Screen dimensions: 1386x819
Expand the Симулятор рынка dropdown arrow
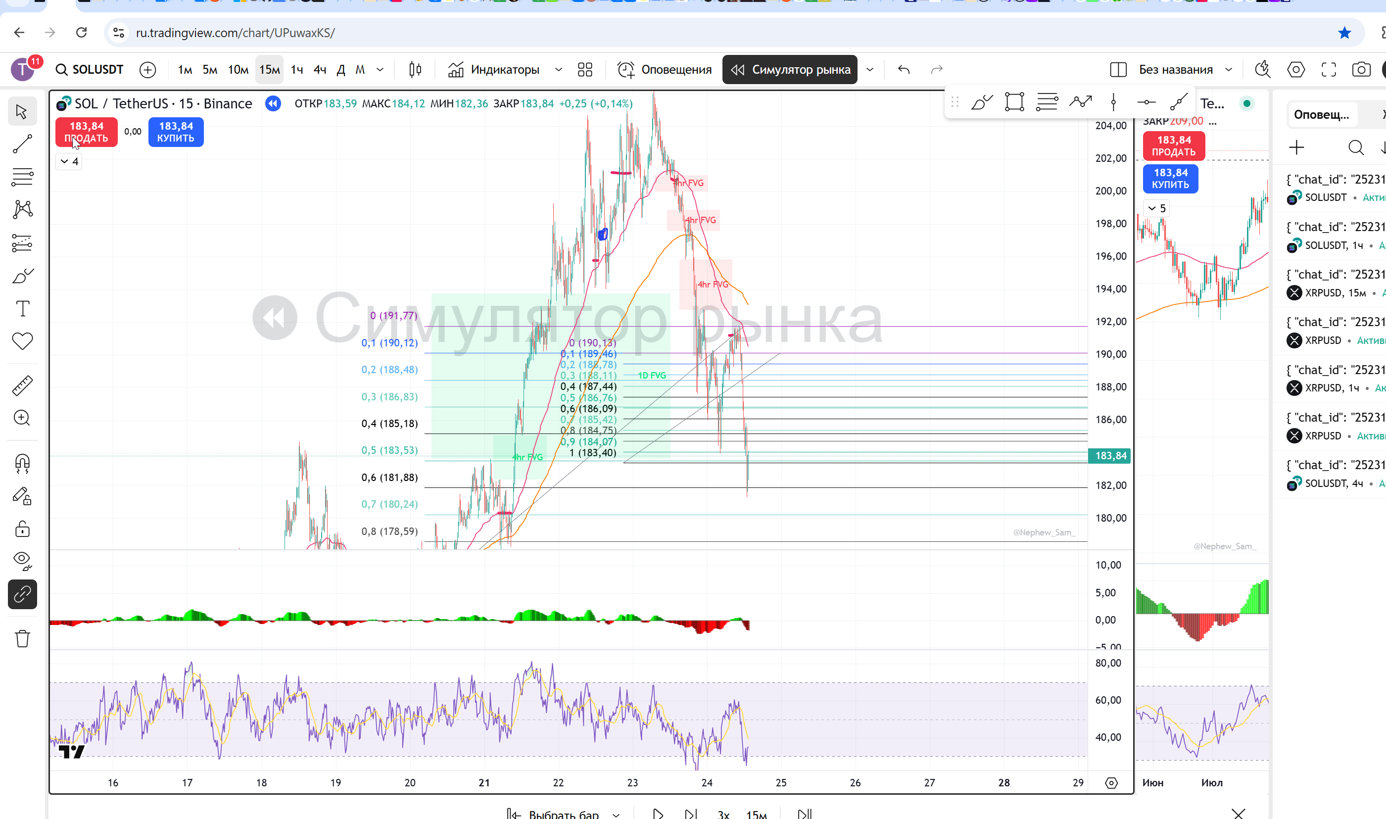869,70
